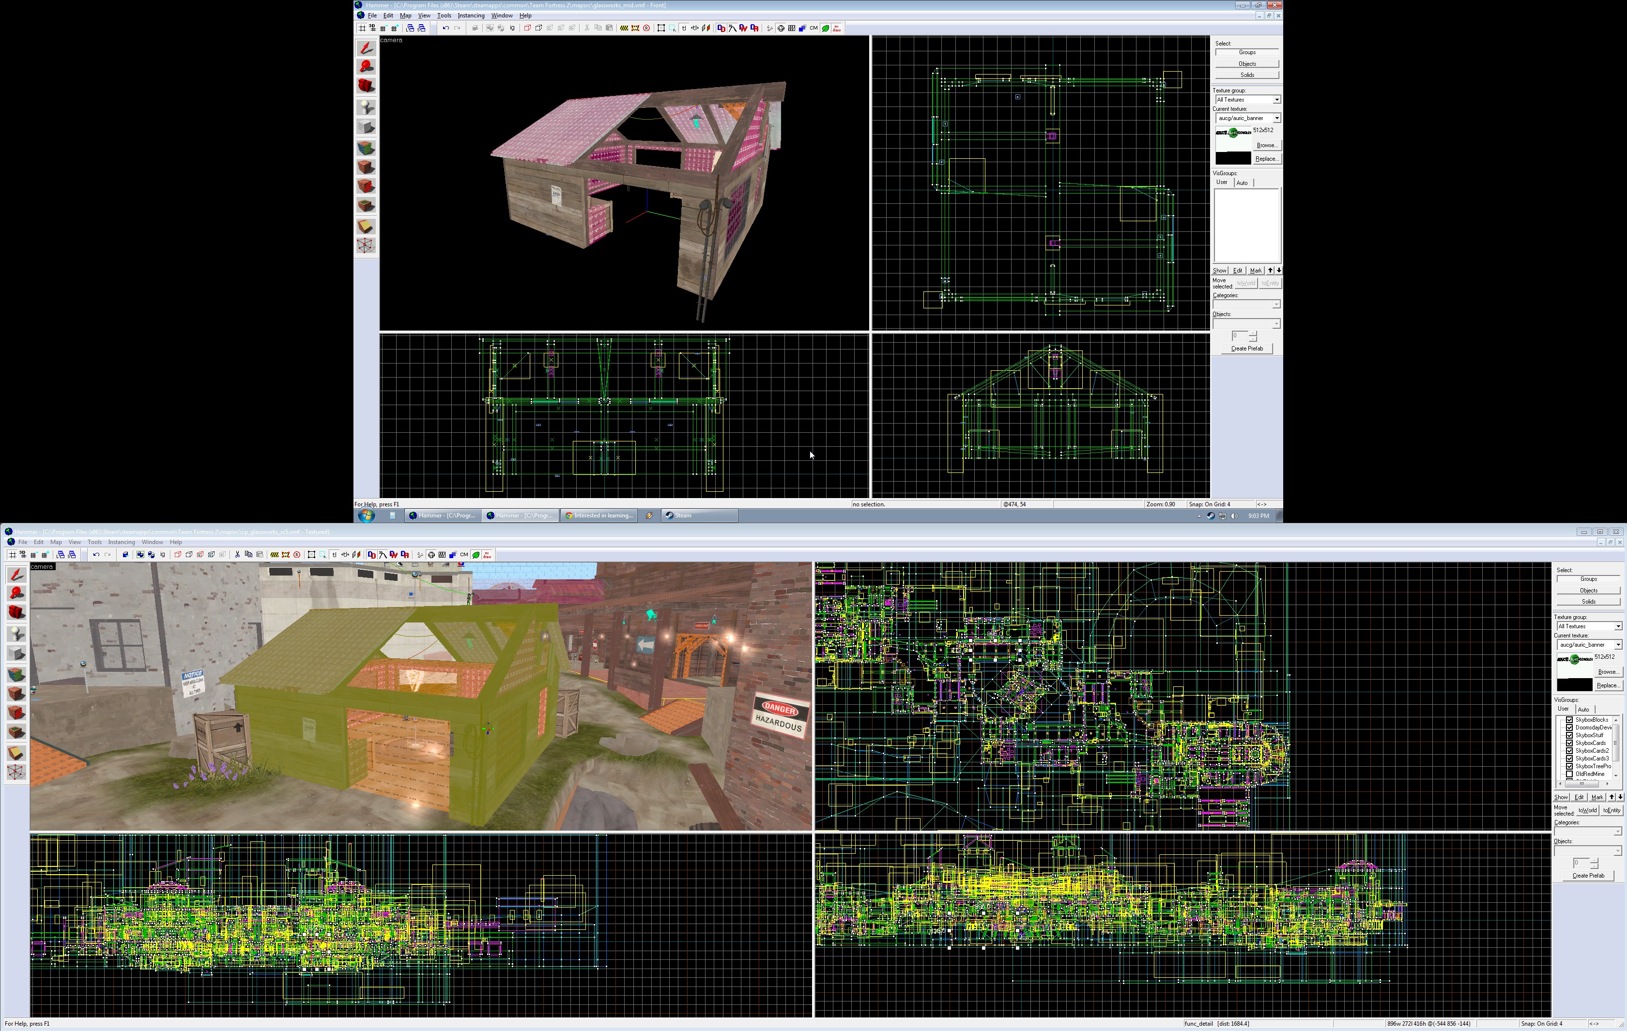The width and height of the screenshot is (1627, 1031).
Task: Select the Decal tool in cp_glassworks_rc5 window
Action: coord(16,713)
